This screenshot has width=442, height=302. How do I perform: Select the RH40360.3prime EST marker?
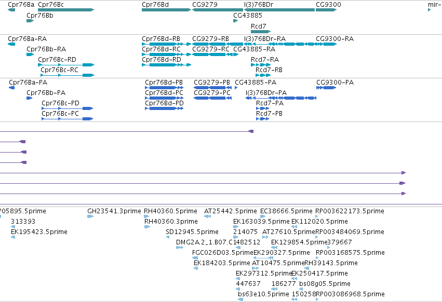(148, 227)
